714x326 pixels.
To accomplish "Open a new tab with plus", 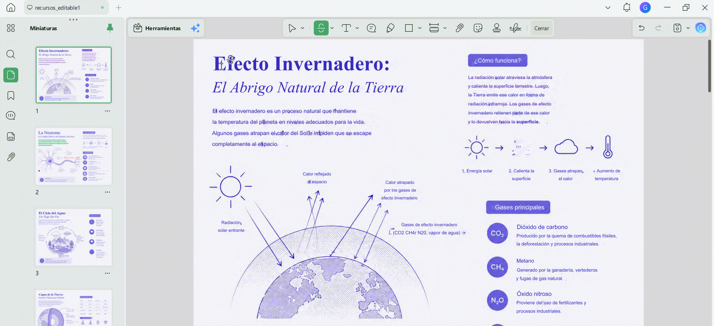I will [119, 7].
